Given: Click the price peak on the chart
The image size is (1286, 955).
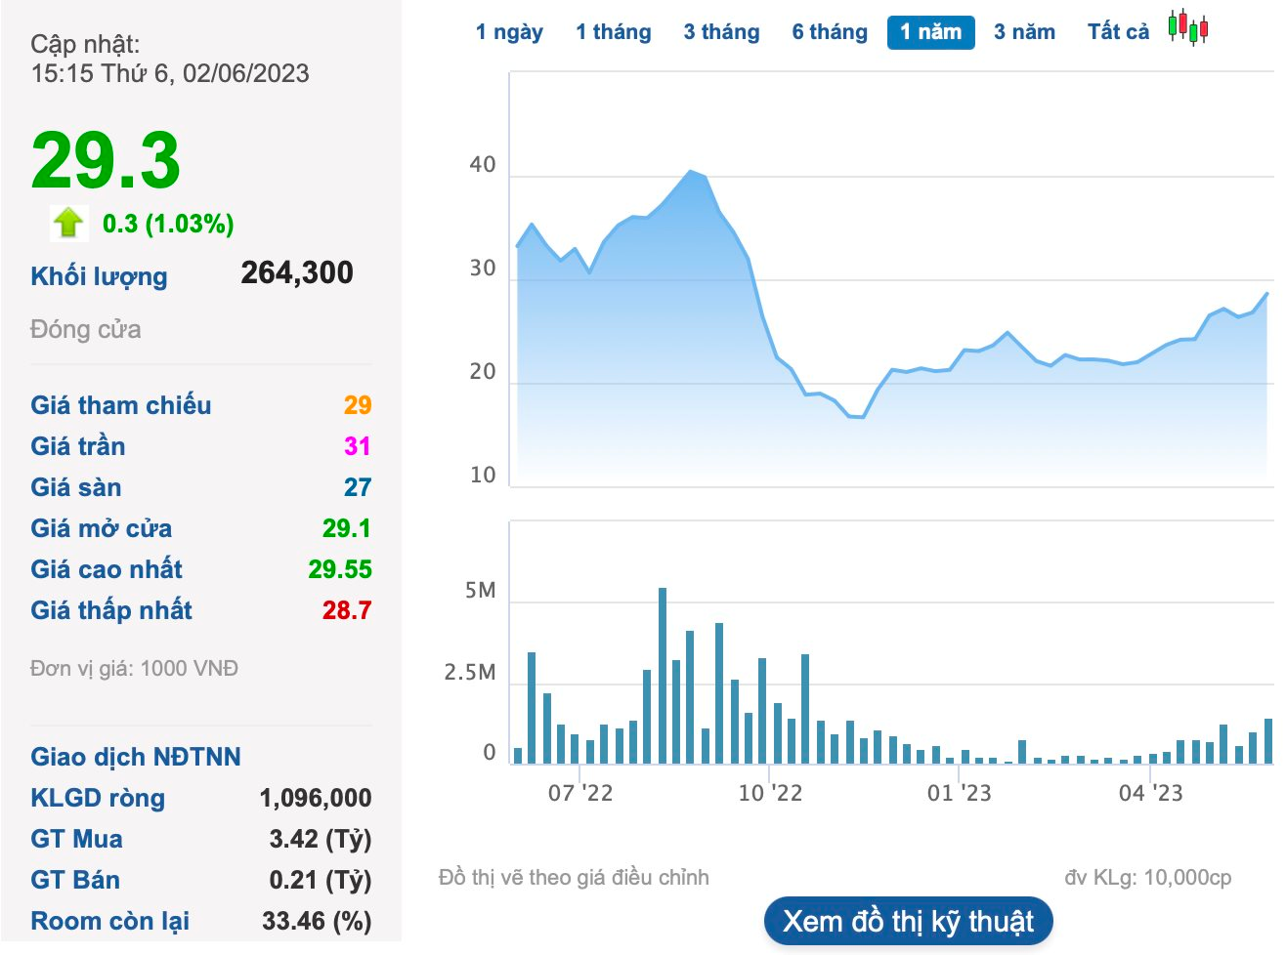Looking at the screenshot, I should pos(691,171).
